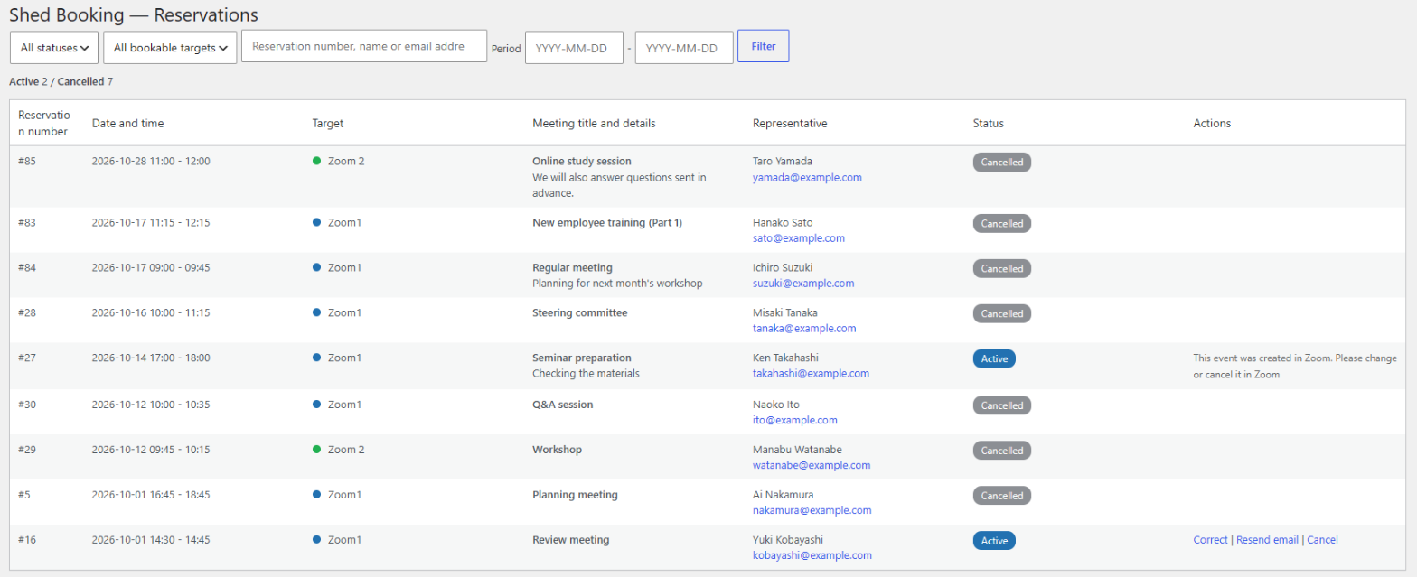
Task: Click the Cancelled 7 count text
Action: (x=85, y=81)
